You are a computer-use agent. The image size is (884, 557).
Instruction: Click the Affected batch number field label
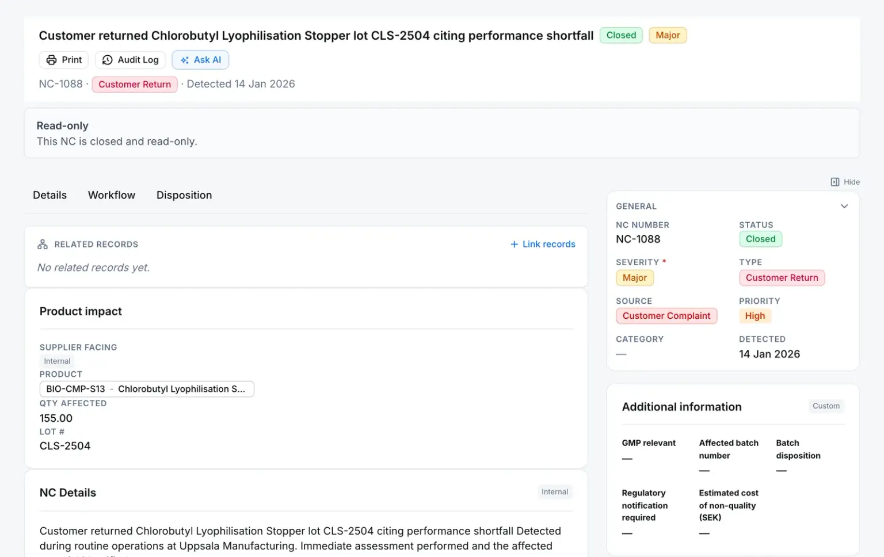(729, 449)
